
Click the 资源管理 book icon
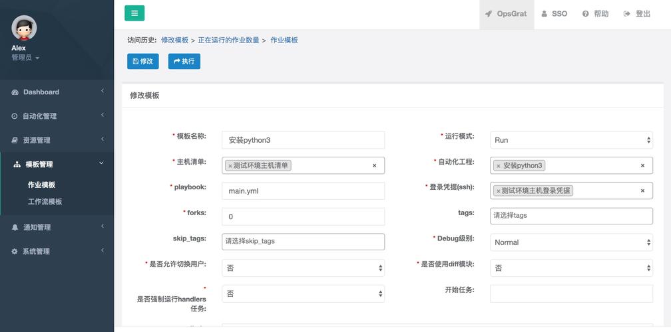(x=15, y=140)
